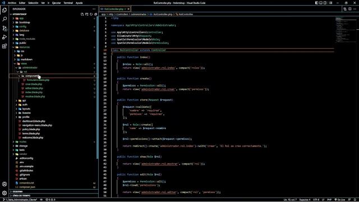Open the Search view in activity bar
The image size is (359, 202).
4,19
